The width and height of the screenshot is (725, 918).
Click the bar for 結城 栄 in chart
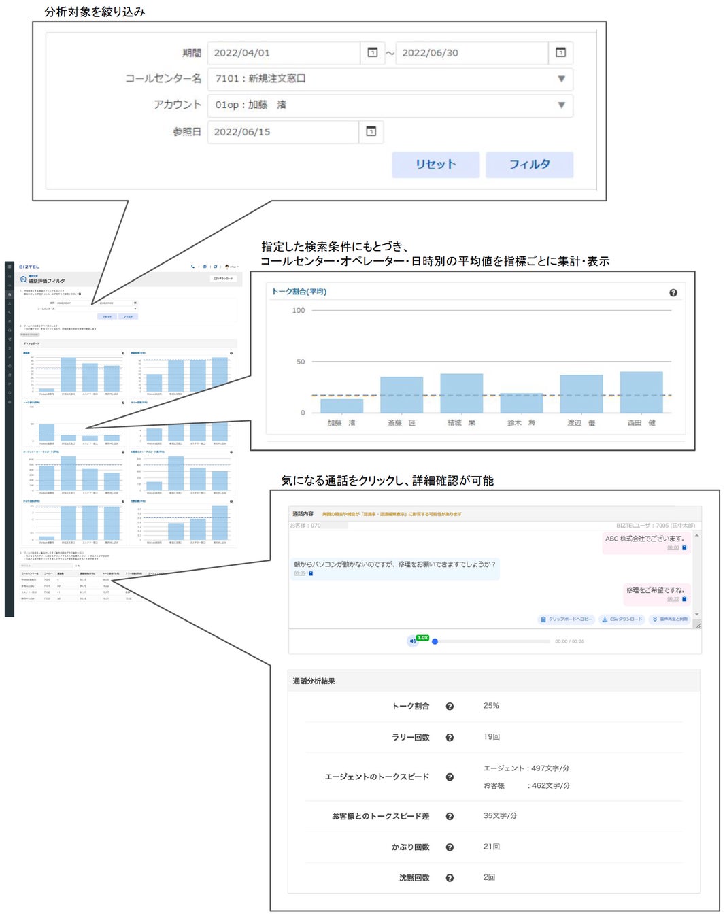[x=461, y=393]
